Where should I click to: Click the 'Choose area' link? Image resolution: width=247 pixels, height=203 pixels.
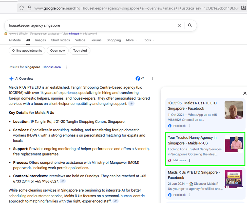click(x=52, y=67)
